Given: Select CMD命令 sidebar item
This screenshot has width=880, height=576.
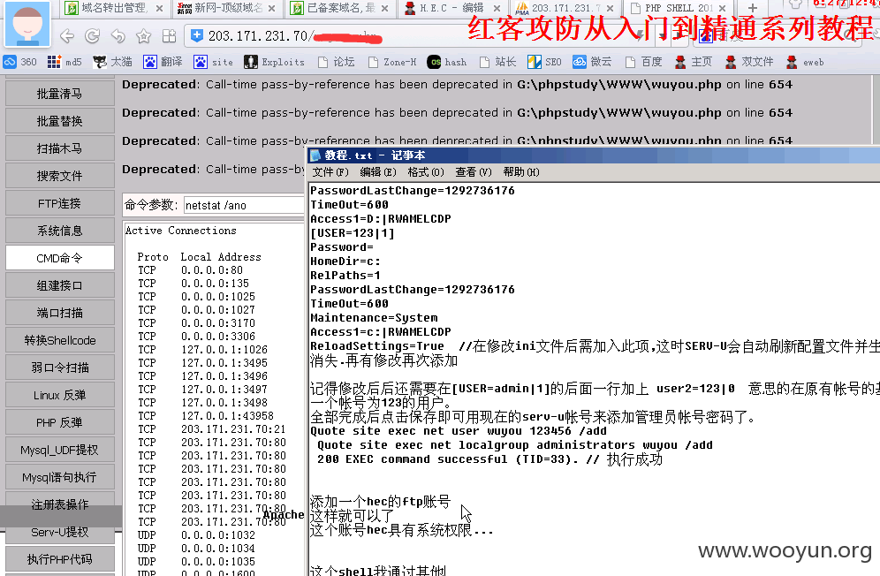Looking at the screenshot, I should click(x=60, y=258).
